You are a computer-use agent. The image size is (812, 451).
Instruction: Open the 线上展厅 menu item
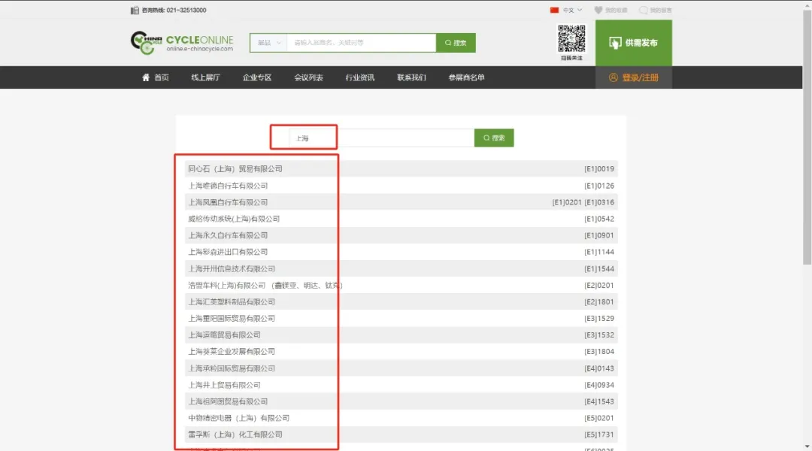[205, 77]
